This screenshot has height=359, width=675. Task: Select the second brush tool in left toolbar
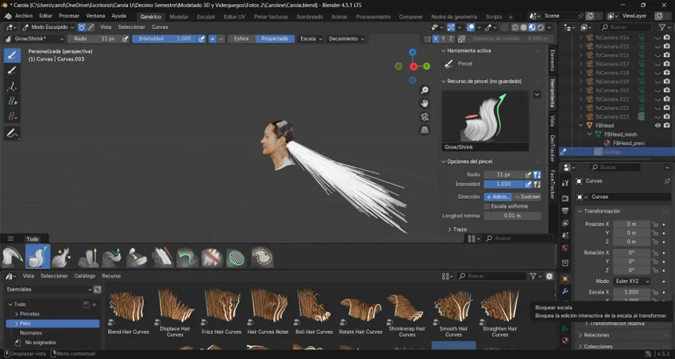pyautogui.click(x=12, y=70)
